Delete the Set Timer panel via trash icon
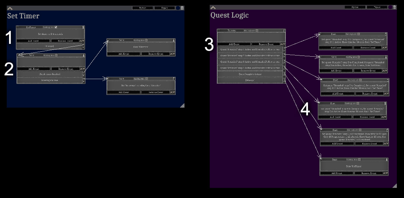The width and height of the screenshot is (404, 198). [182, 8]
